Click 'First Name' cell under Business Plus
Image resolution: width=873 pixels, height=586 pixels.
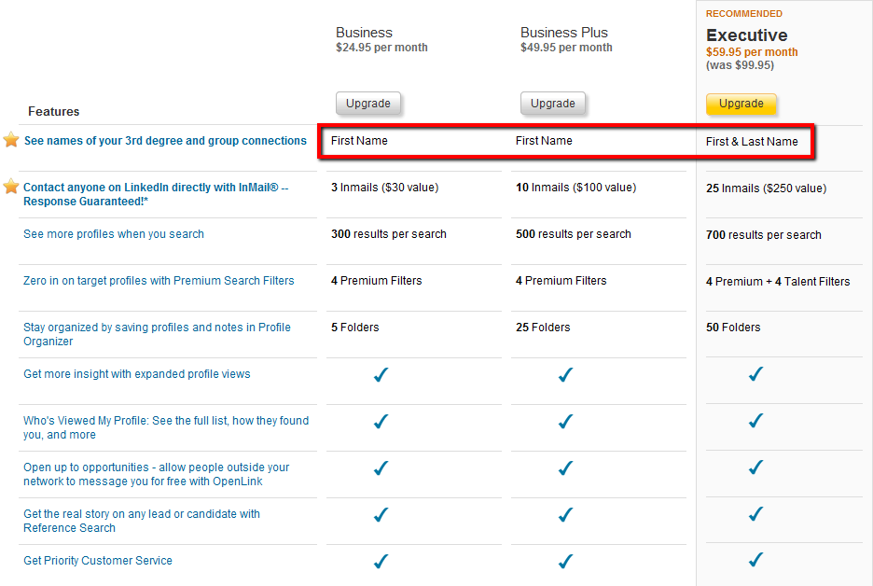544,140
